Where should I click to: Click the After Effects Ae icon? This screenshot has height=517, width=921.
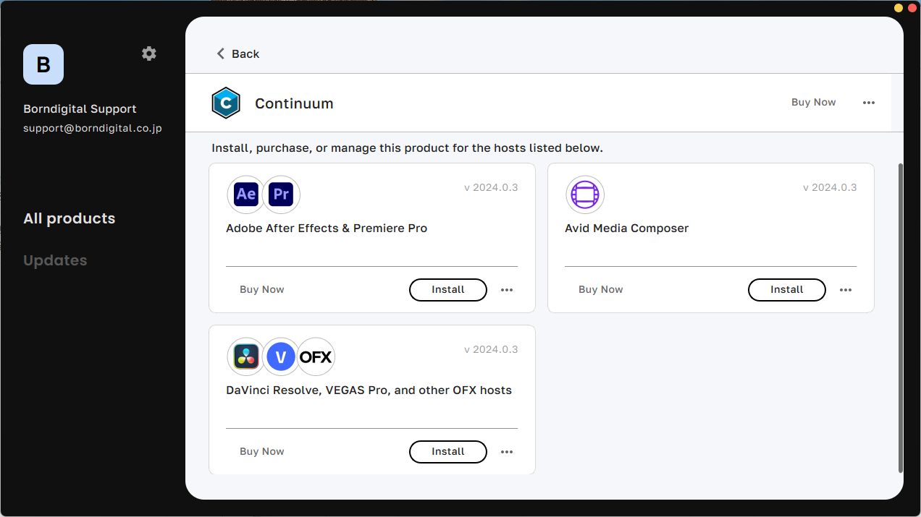coord(246,194)
